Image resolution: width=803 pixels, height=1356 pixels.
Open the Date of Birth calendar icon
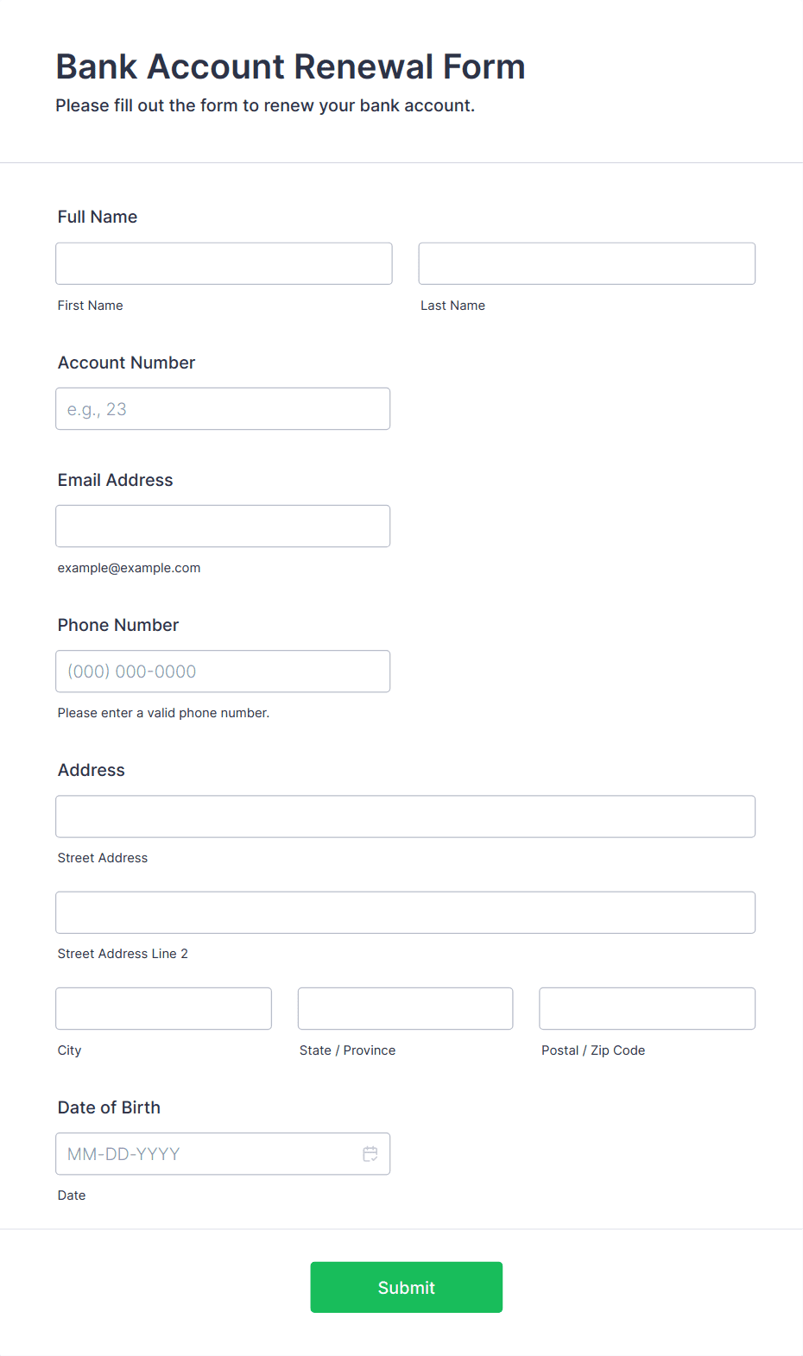coord(370,1154)
